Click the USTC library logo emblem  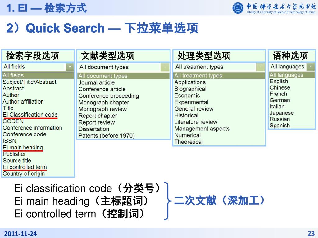pyautogui.click(x=238, y=8)
